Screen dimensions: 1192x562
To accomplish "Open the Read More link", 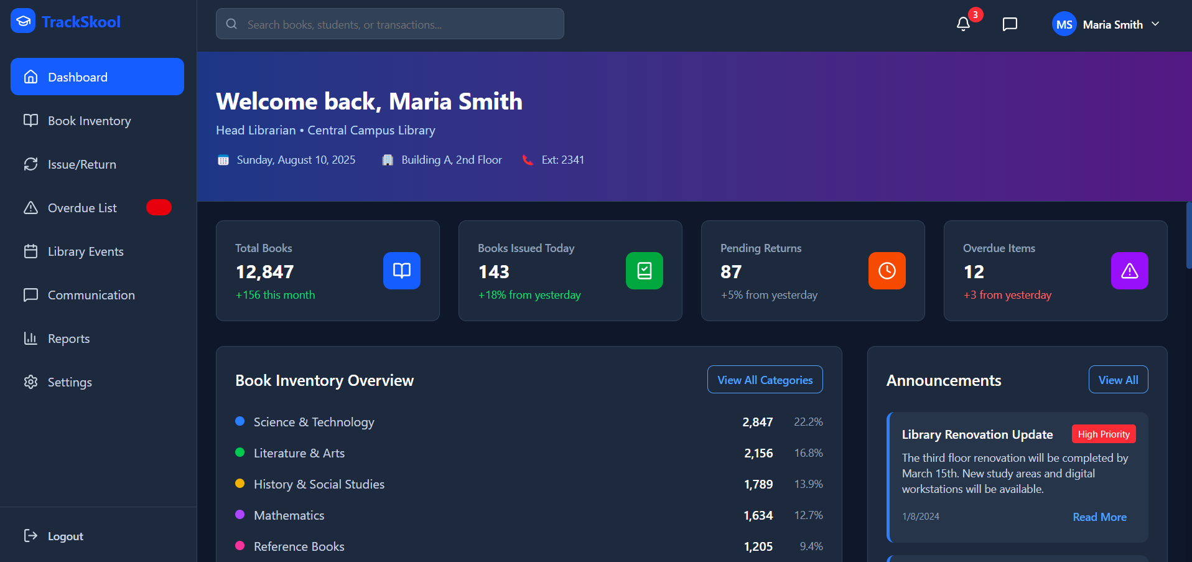I will [x=1099, y=517].
